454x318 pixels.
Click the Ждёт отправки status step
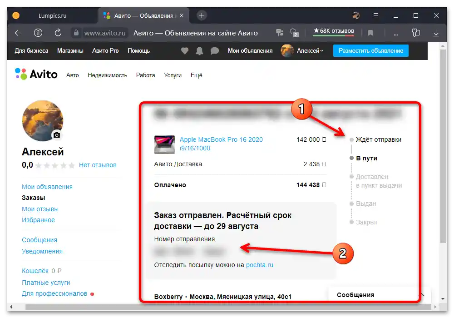(379, 139)
